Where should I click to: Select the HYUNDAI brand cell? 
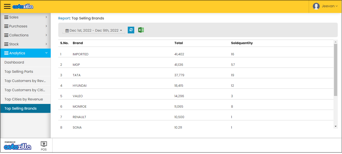point(79,85)
